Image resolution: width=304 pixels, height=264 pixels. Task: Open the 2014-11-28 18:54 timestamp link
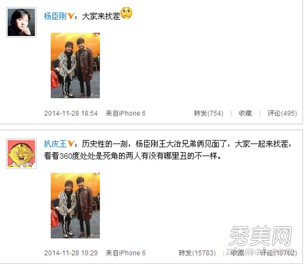71,113
